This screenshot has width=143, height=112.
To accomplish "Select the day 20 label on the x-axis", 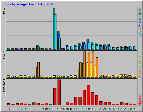I will pos(88,109).
